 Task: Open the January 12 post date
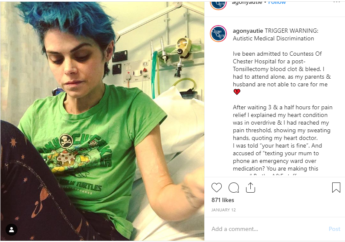[x=223, y=210]
